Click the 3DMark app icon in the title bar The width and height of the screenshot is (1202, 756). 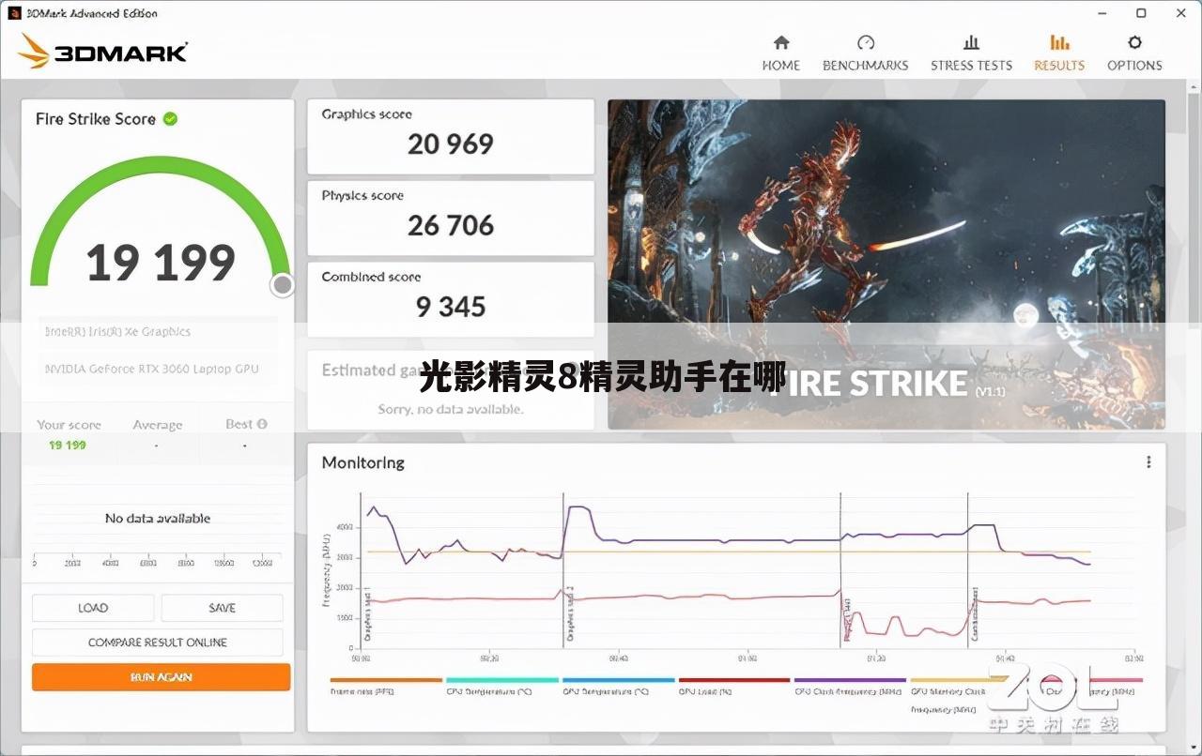coord(14,13)
